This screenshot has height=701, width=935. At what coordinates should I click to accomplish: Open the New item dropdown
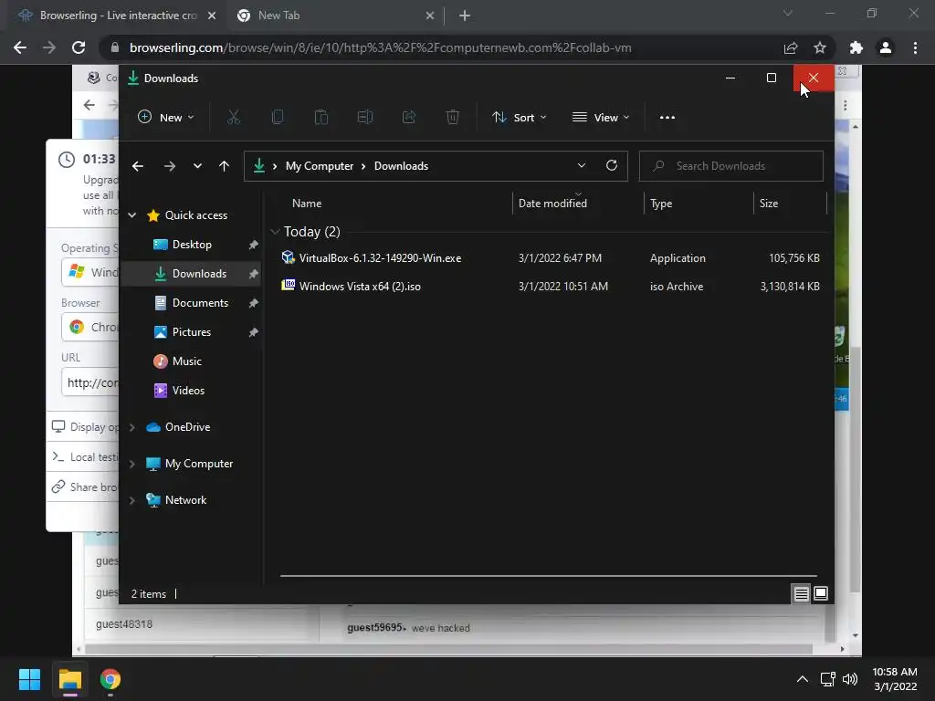coord(166,118)
